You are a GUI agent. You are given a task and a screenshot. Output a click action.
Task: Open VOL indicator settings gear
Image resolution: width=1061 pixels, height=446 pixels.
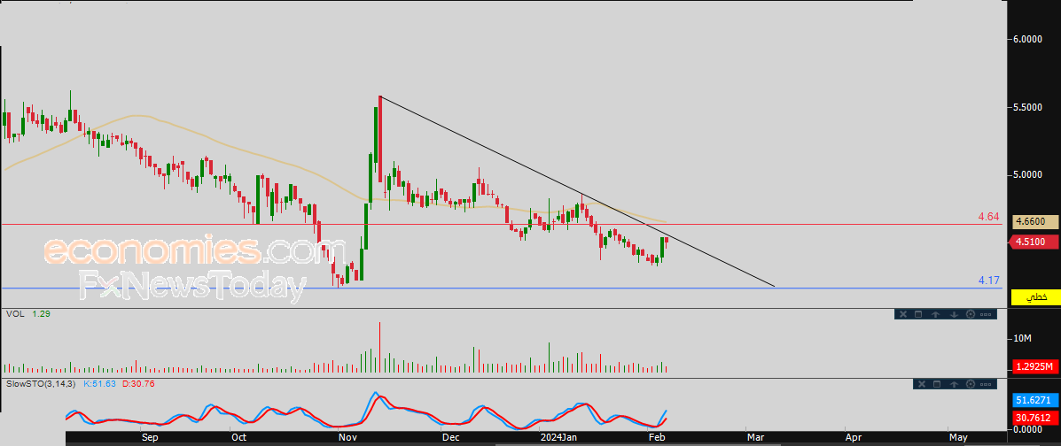[x=971, y=314]
